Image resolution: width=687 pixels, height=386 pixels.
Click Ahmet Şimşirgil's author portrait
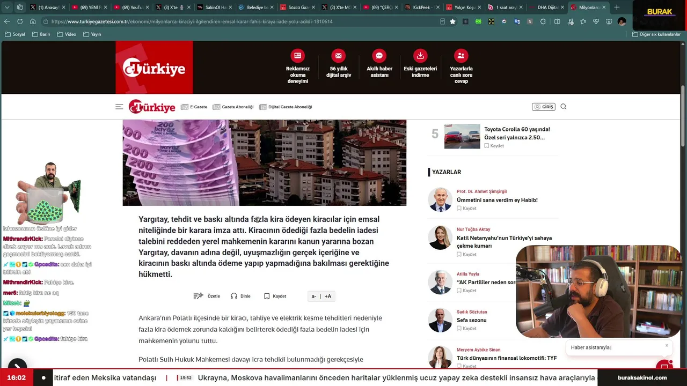440,199
